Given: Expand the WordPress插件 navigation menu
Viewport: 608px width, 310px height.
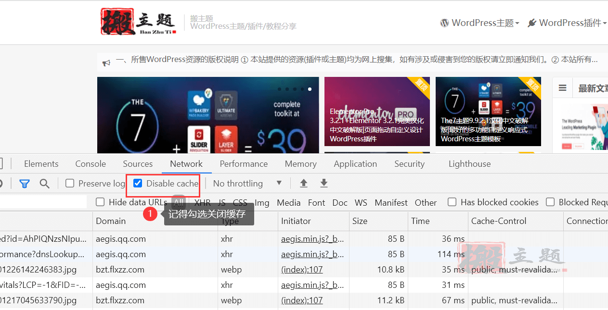Looking at the screenshot, I should (567, 23).
